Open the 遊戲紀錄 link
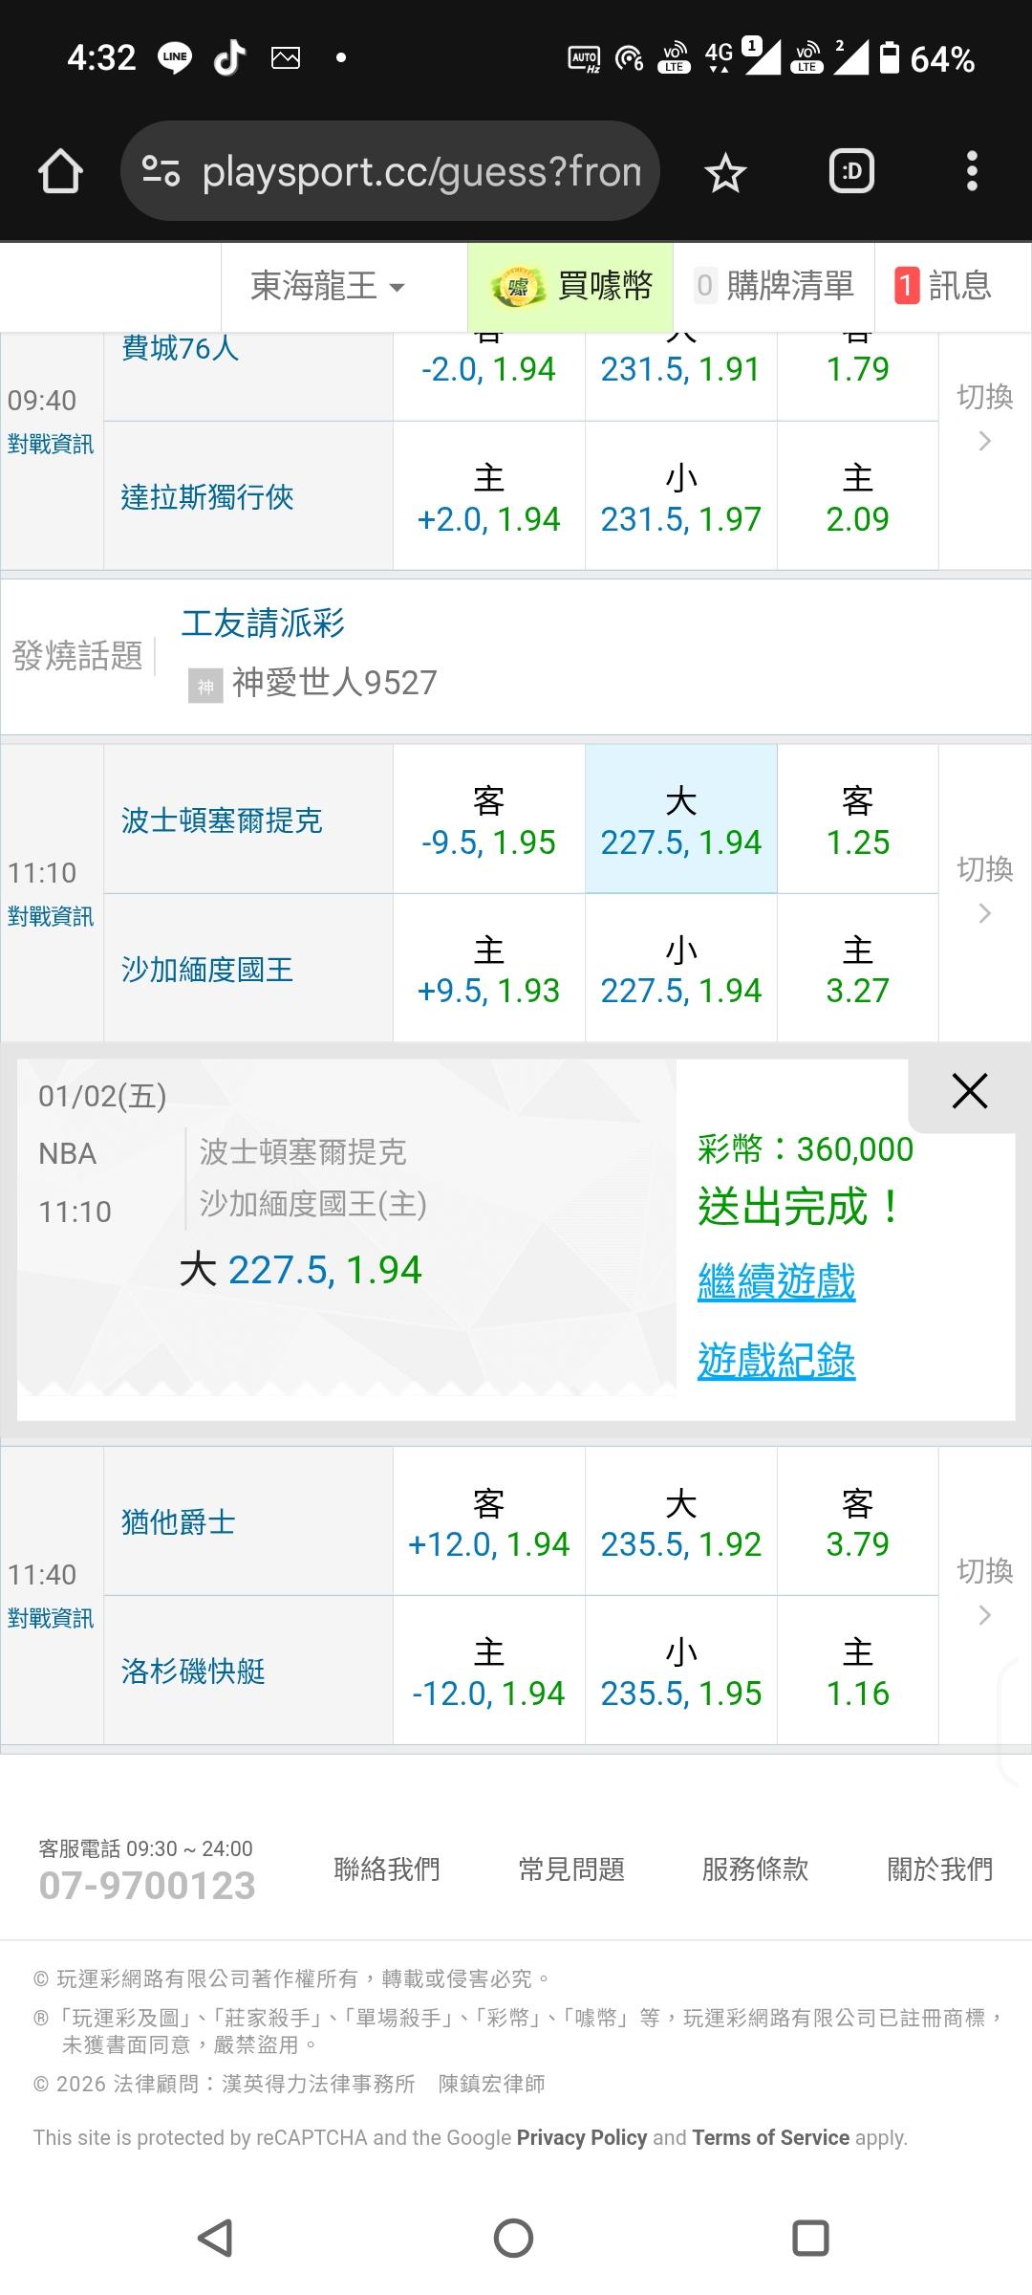The height and width of the screenshot is (2295, 1032). [x=776, y=1361]
